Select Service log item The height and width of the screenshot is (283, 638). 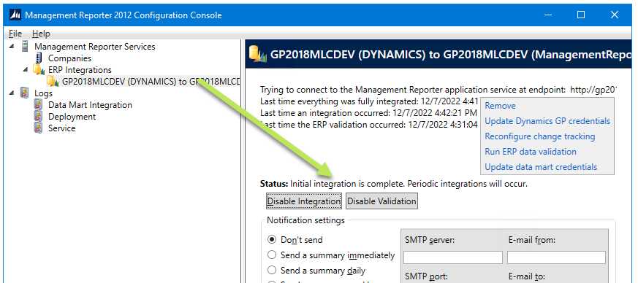(62, 128)
